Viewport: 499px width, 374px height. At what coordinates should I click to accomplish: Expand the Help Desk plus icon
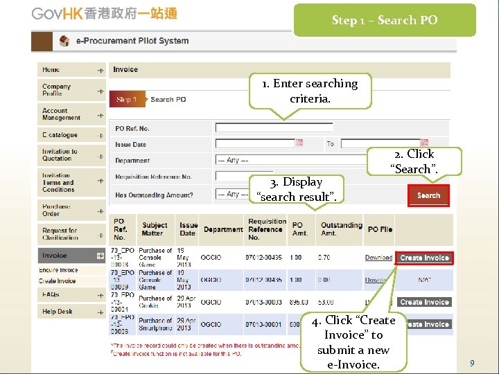(x=100, y=312)
